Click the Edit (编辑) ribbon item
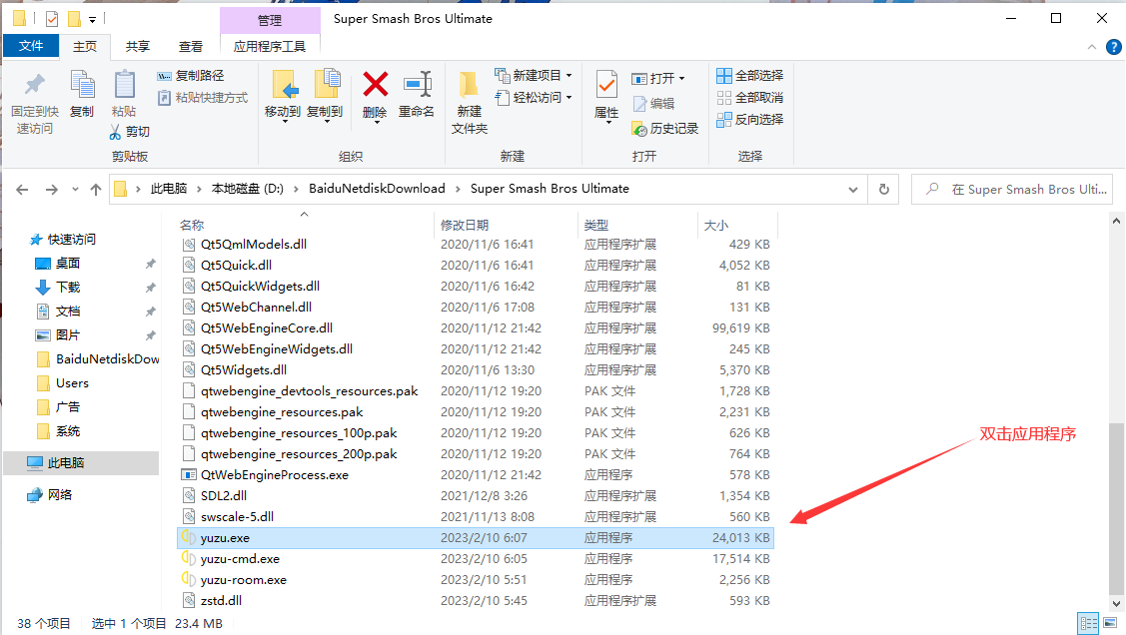The width and height of the screenshot is (1126, 635). (653, 103)
